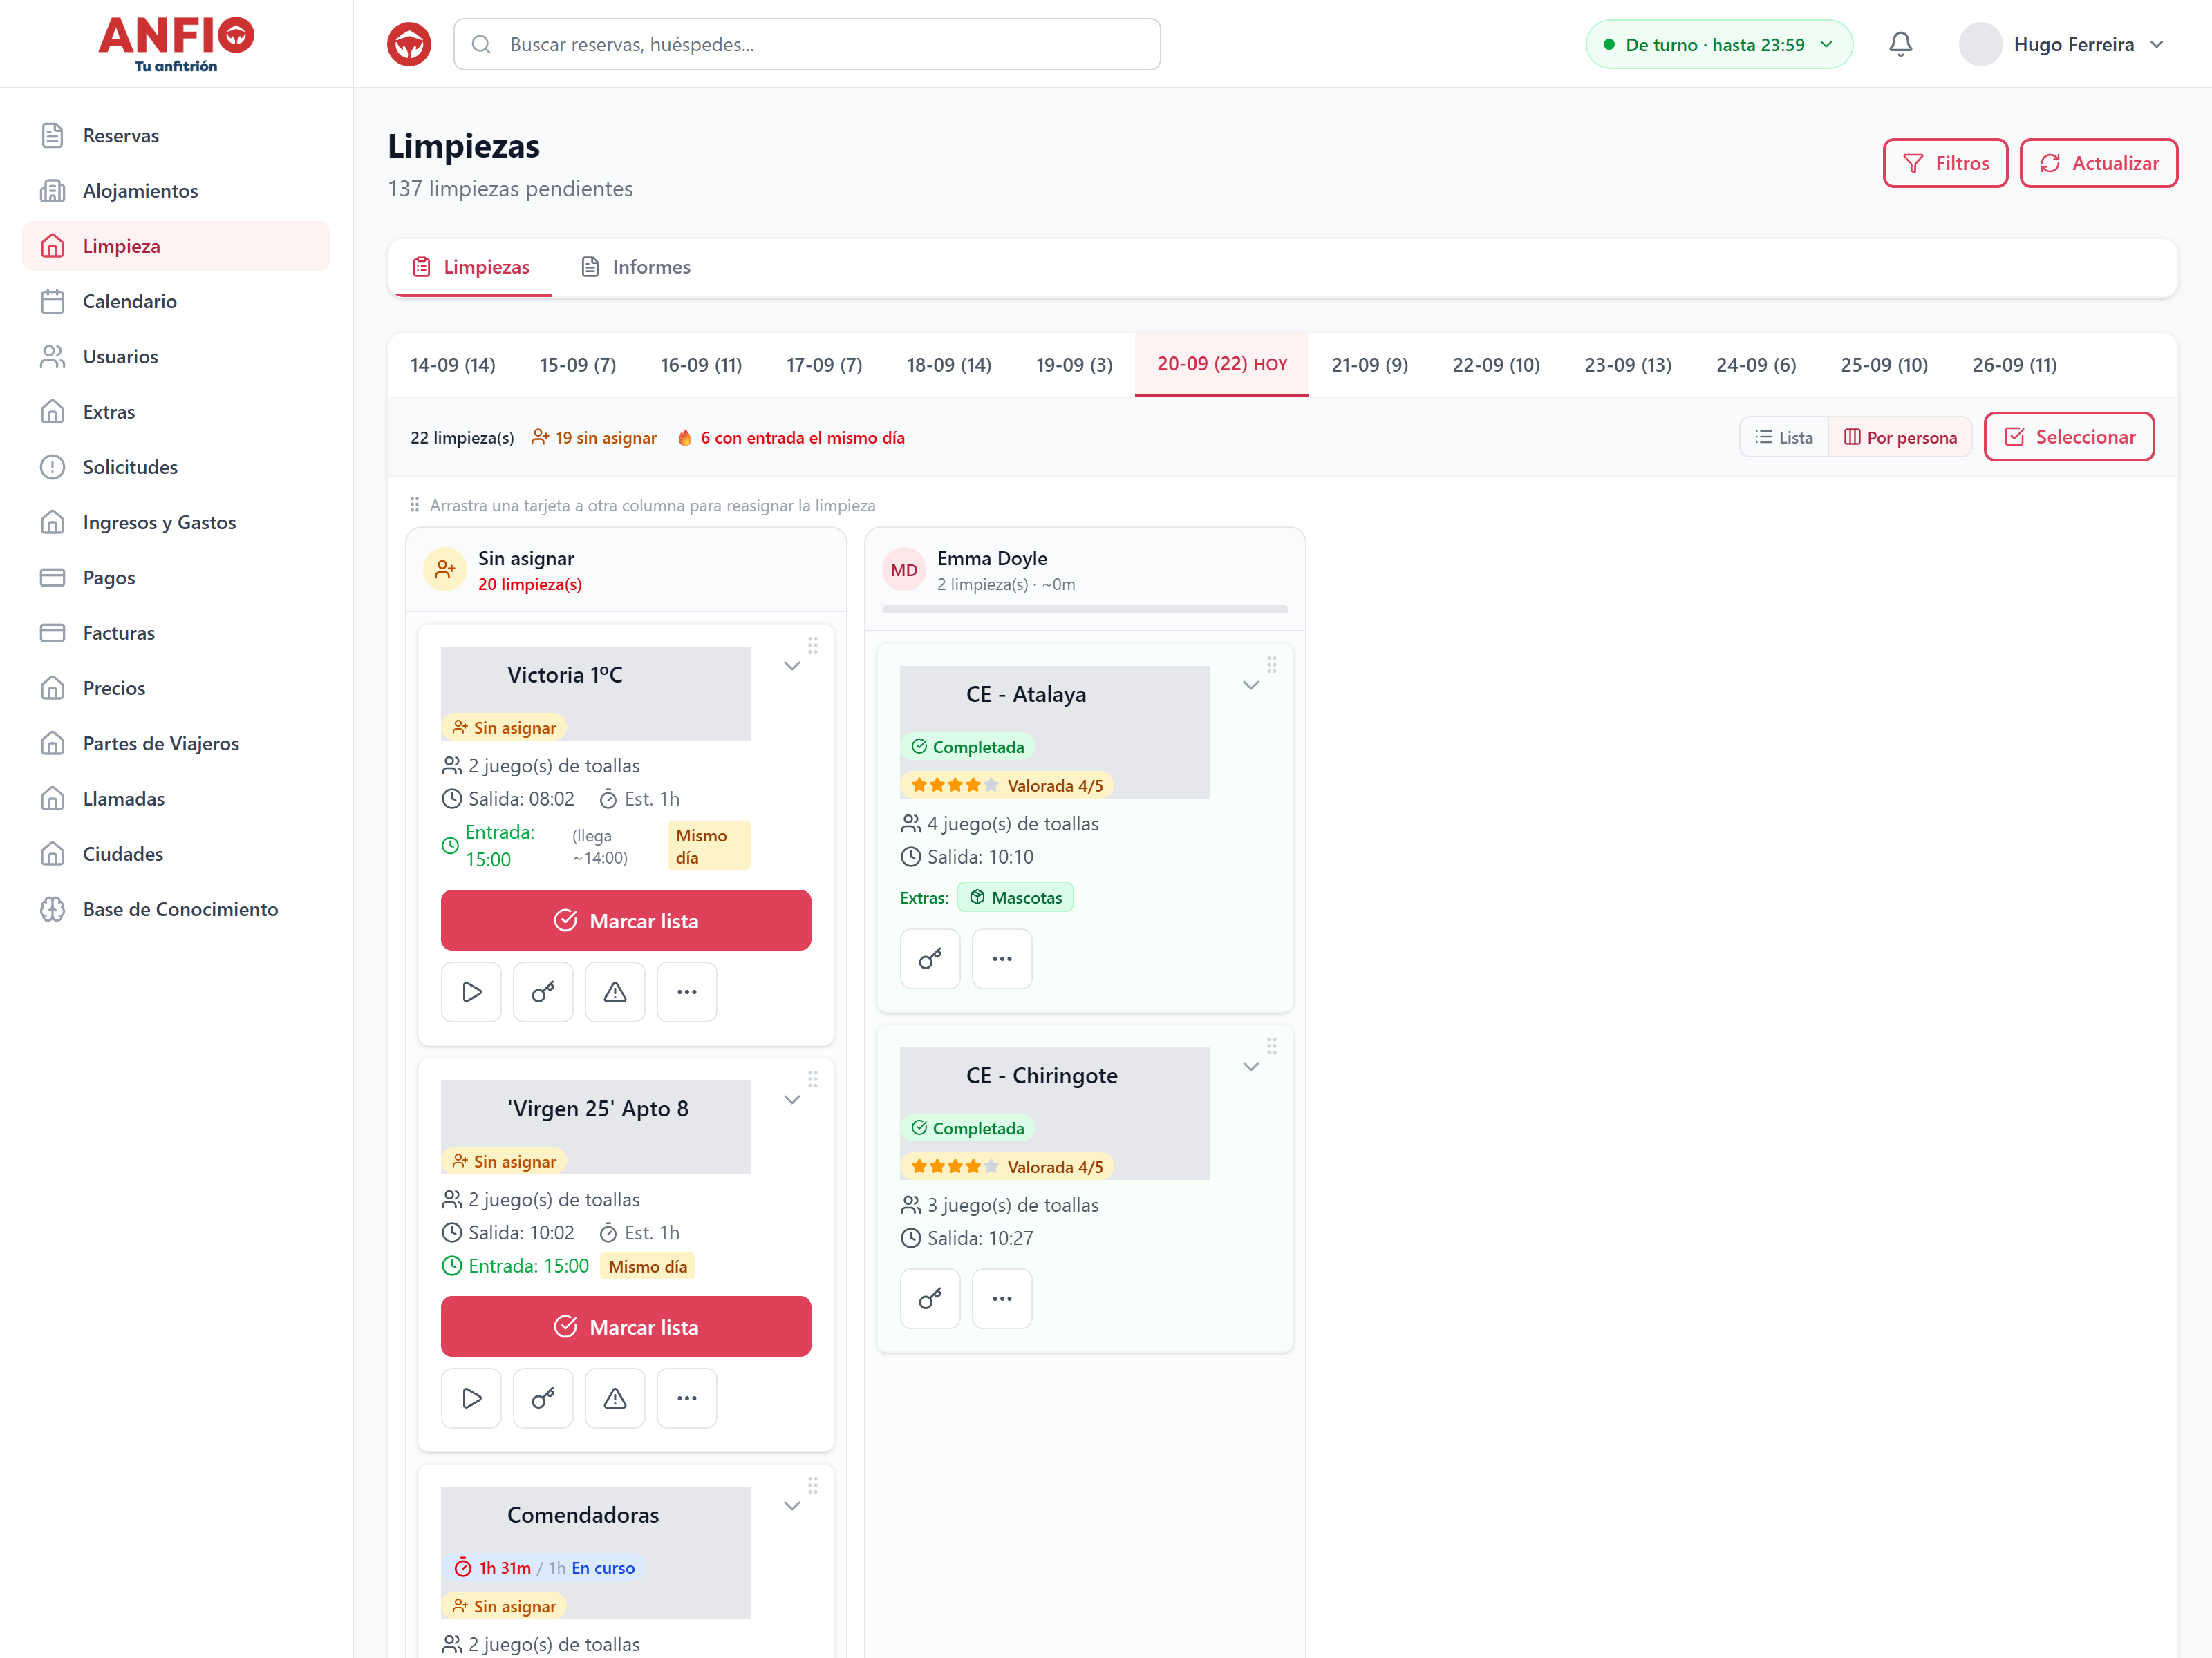Screen dimensions: 2212x1658
Task: Open more options for 'Virgen 25' Apto 8
Action: [687, 1397]
